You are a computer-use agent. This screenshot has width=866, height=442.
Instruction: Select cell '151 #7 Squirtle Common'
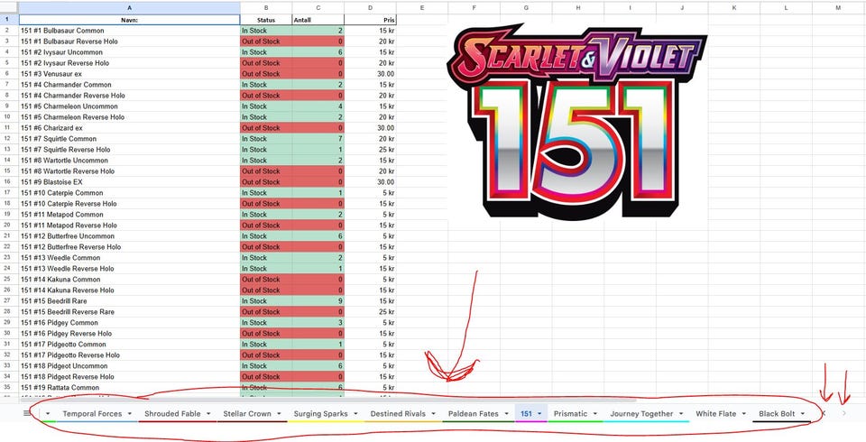click(x=129, y=139)
